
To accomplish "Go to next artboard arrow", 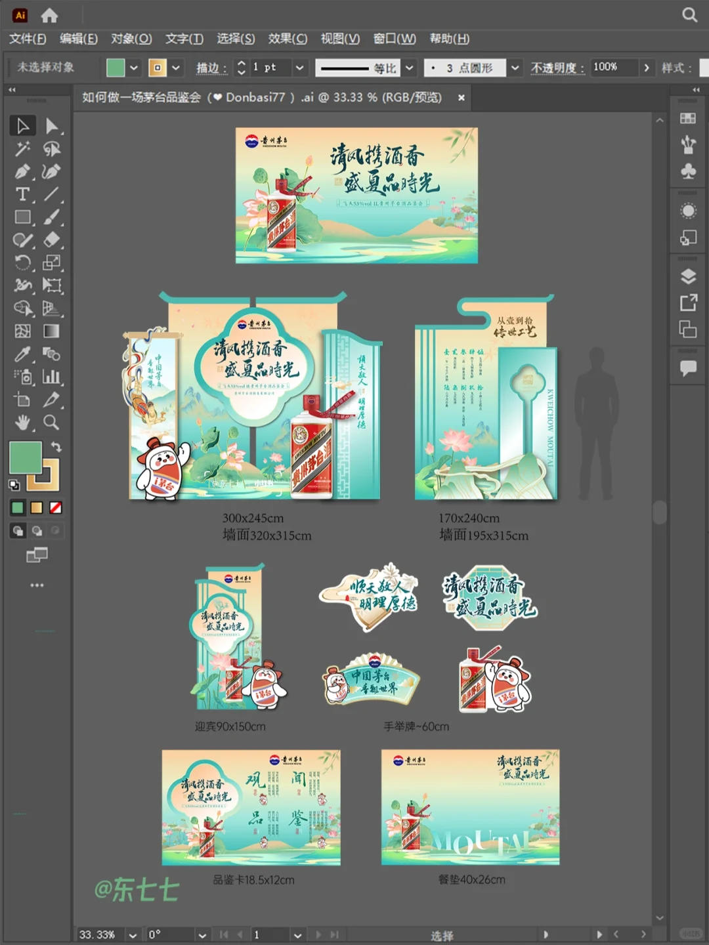I will 318,935.
